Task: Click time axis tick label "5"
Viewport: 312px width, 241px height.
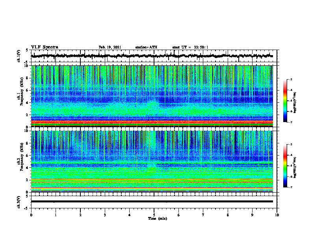Action: [154, 215]
